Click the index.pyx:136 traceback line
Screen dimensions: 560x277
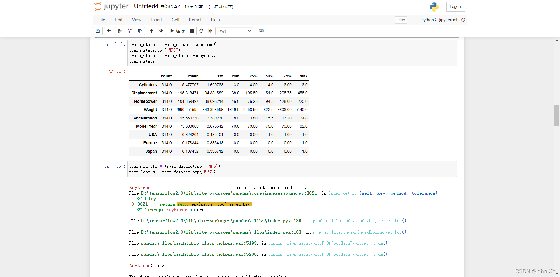click(268, 221)
